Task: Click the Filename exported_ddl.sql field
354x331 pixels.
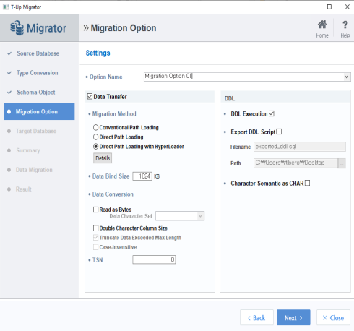Action: tap(300, 147)
